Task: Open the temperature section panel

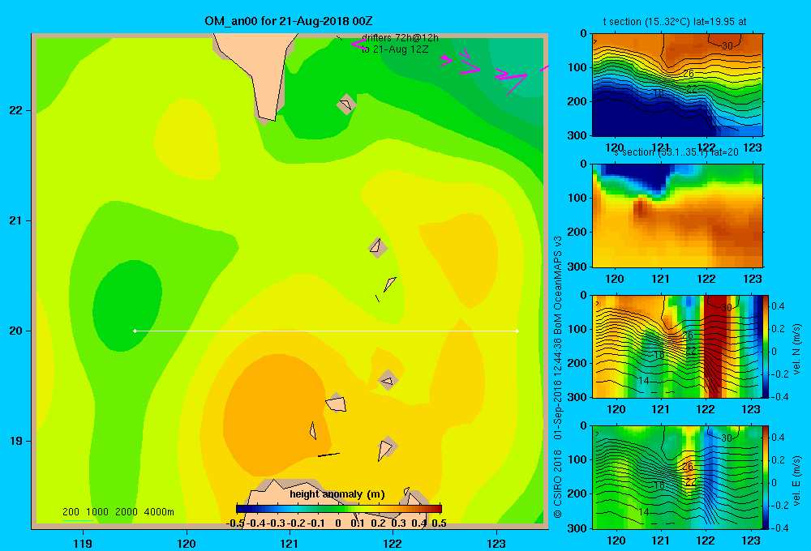Action: 677,85
